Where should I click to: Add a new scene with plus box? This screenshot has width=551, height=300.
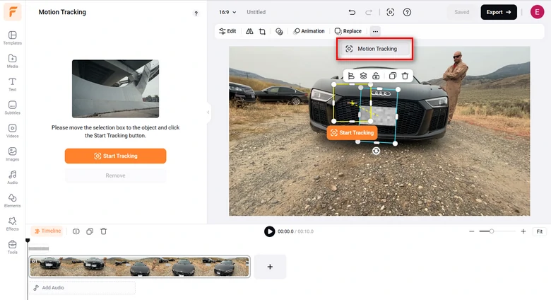click(x=270, y=267)
